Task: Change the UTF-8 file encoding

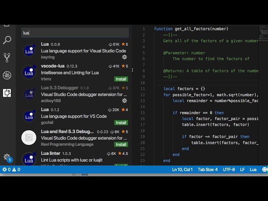Action: click(229, 170)
